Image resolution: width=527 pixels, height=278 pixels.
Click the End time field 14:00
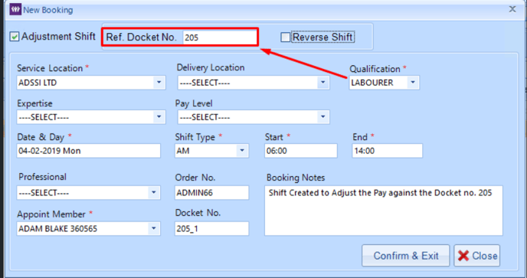(x=387, y=151)
